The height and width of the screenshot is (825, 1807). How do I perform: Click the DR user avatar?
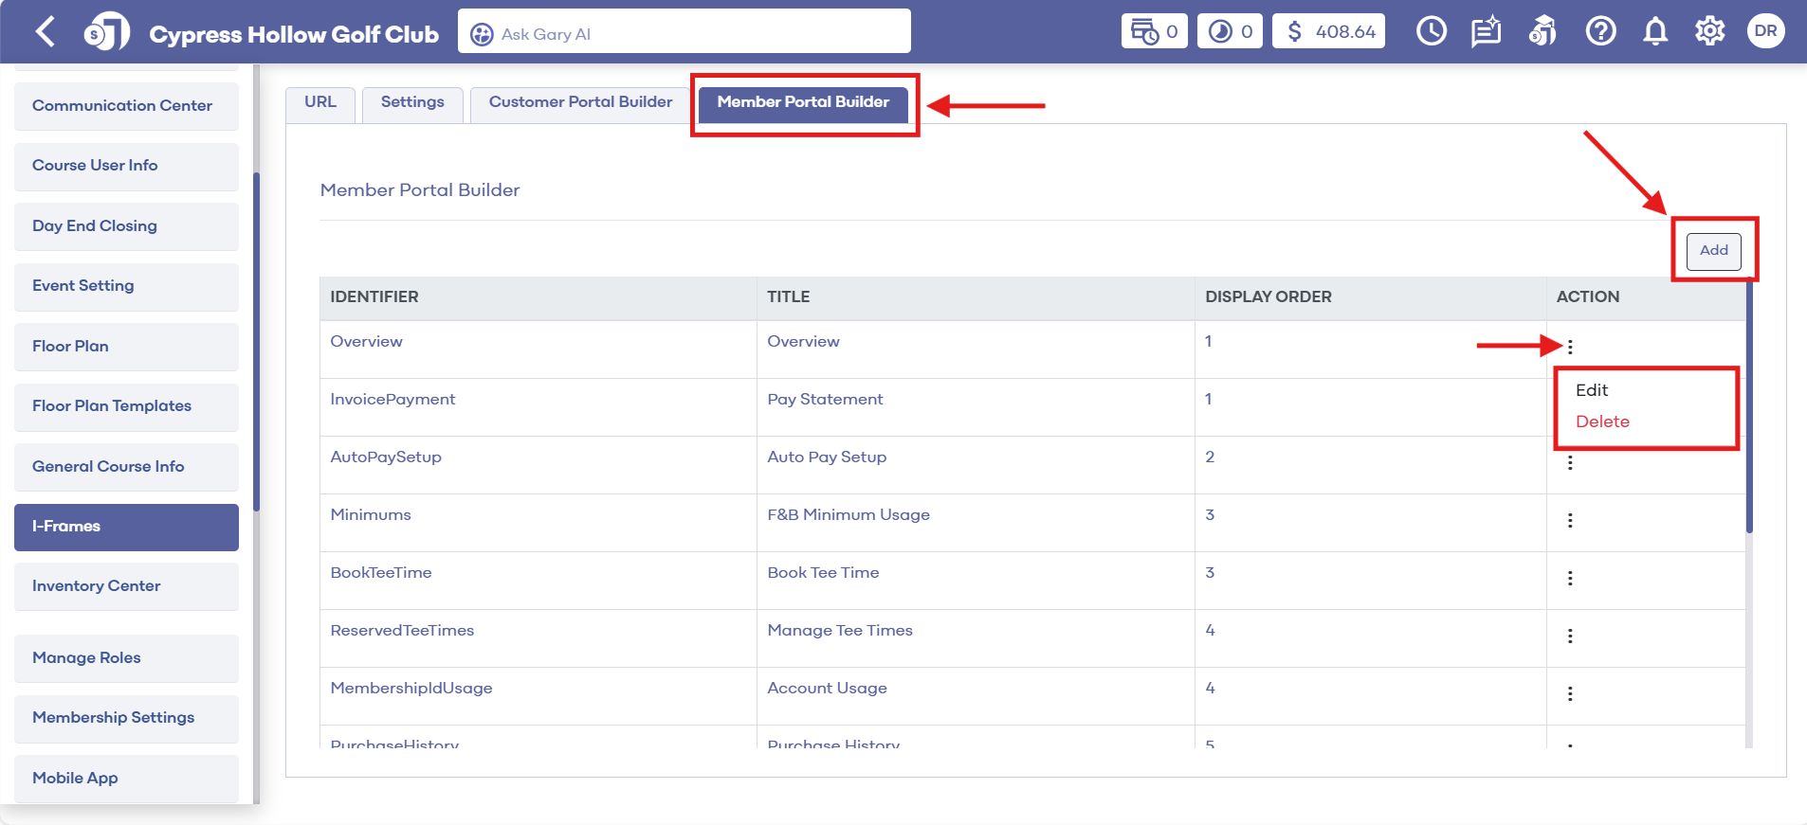(x=1765, y=31)
